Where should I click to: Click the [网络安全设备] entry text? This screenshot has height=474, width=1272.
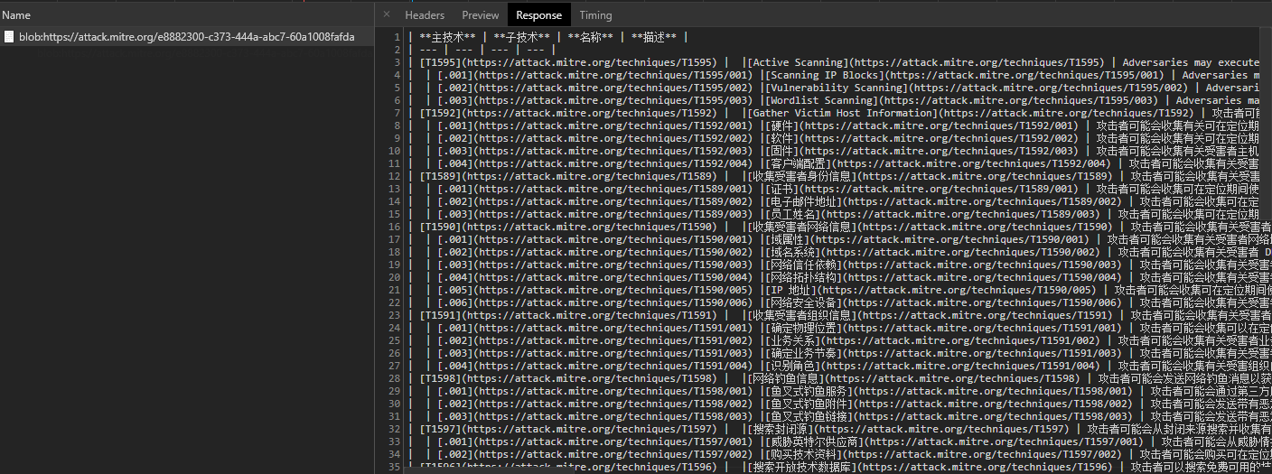(804, 302)
